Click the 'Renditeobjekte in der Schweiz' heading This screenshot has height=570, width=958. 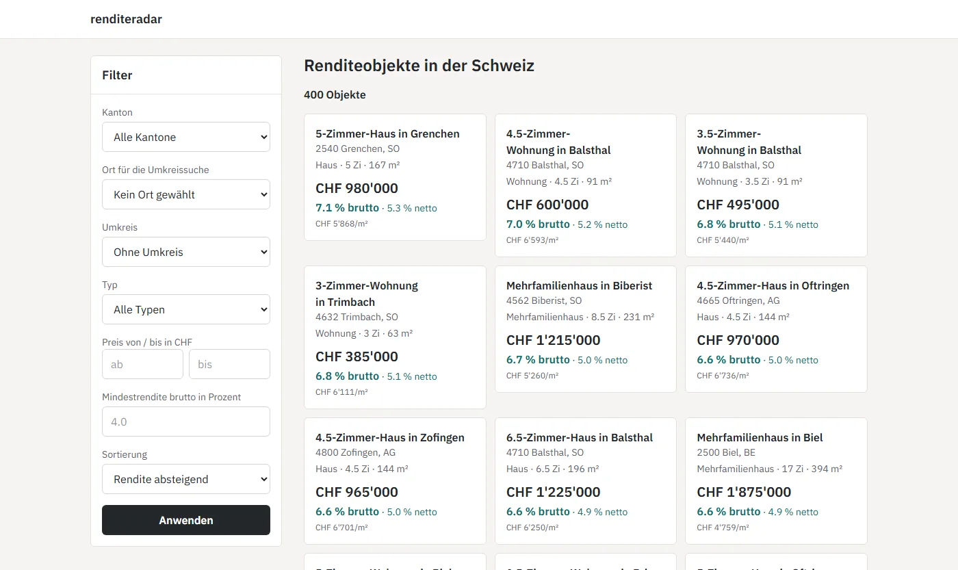(x=419, y=66)
